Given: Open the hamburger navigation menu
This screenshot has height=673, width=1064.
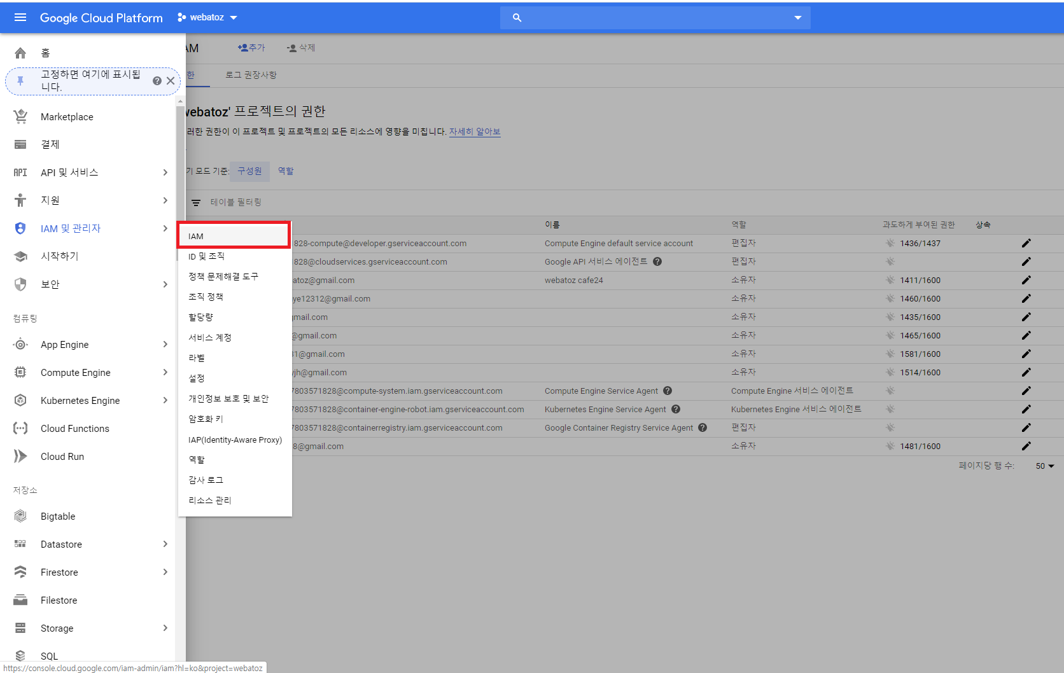Looking at the screenshot, I should [20, 17].
